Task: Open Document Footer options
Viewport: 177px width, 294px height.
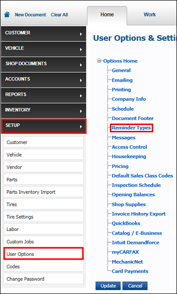Action: pyautogui.click(x=133, y=118)
